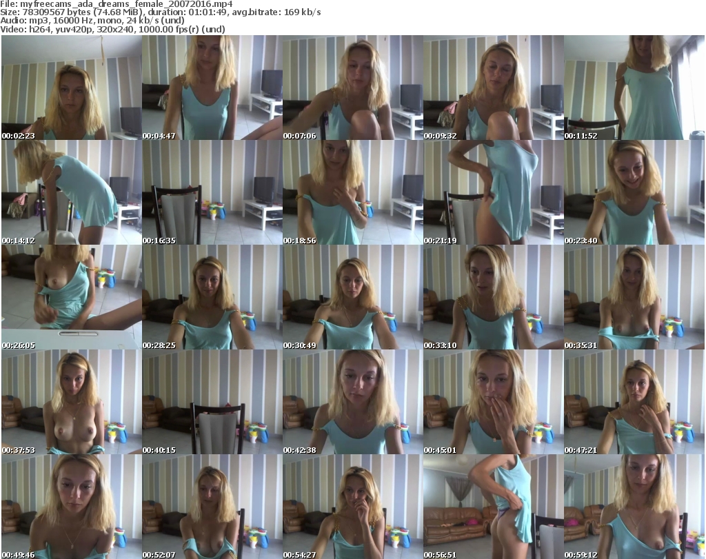This screenshot has height=559, width=706.
Task: Choose the frame stamped 00:33:10
Action: pos(494,297)
